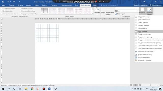Click the Word icon in taskbar
The height and width of the screenshot is (91, 163).
(50, 89)
